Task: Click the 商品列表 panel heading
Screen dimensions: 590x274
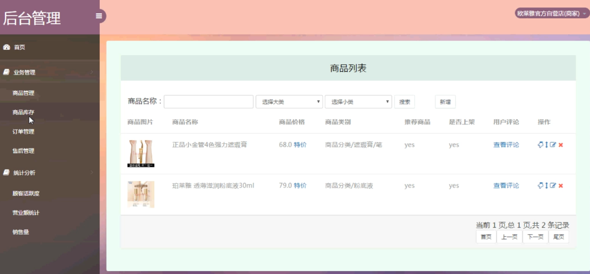Action: tap(348, 69)
